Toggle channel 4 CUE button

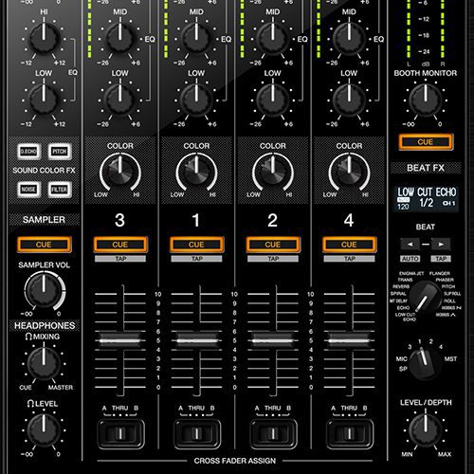(x=349, y=245)
